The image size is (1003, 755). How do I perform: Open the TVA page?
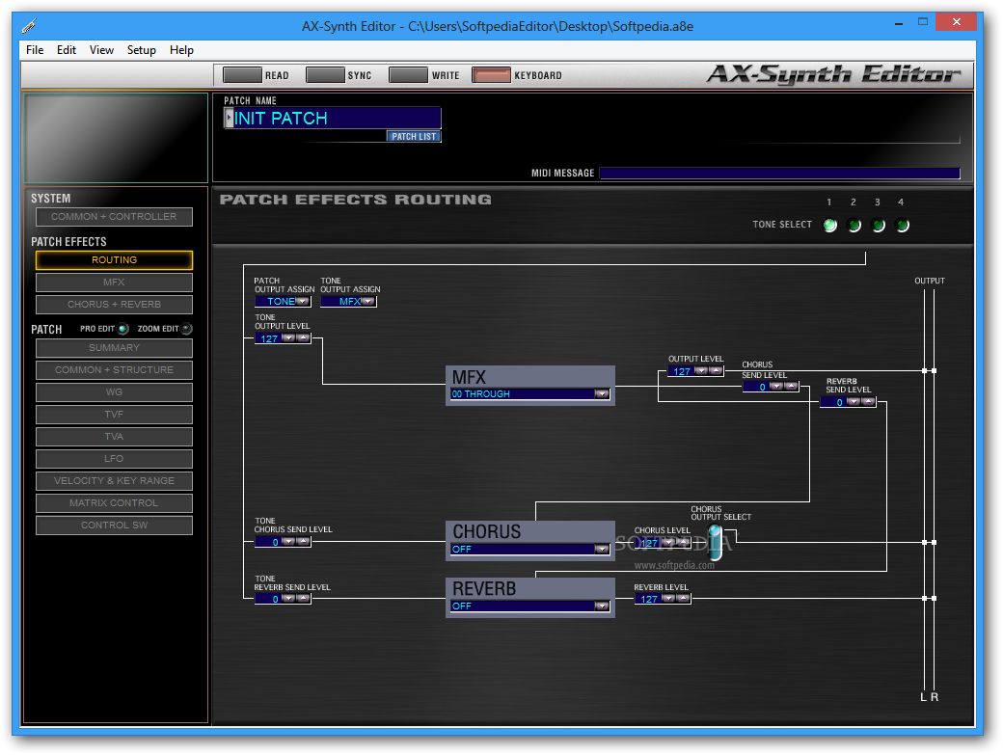114,437
